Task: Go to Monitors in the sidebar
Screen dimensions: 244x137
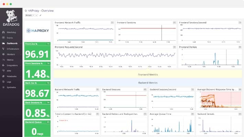Action: pos(11,54)
